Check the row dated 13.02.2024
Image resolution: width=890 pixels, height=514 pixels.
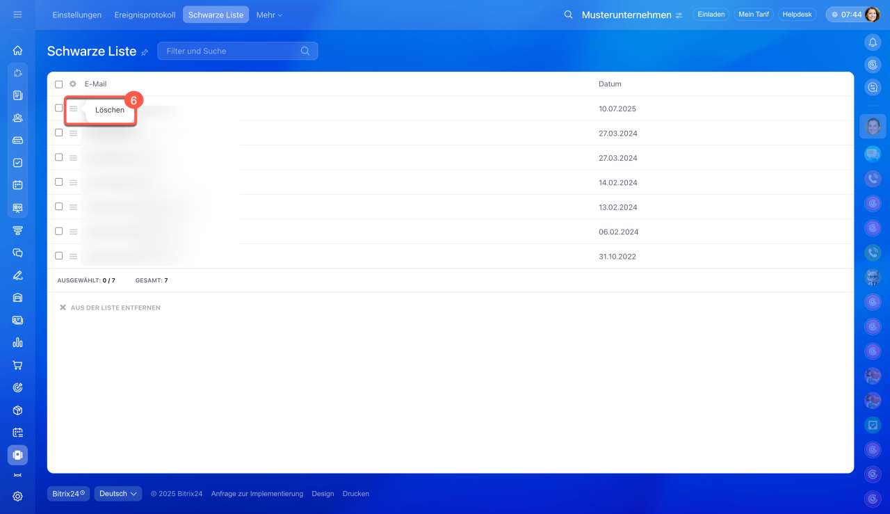tap(58, 207)
